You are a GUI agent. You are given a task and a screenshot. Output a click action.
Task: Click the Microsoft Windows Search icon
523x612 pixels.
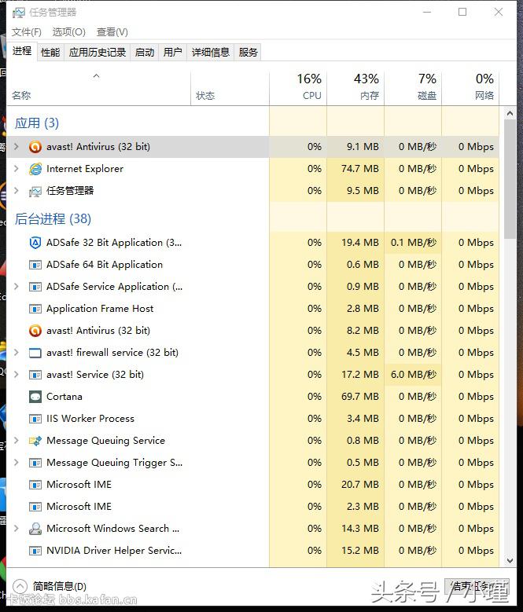[35, 529]
